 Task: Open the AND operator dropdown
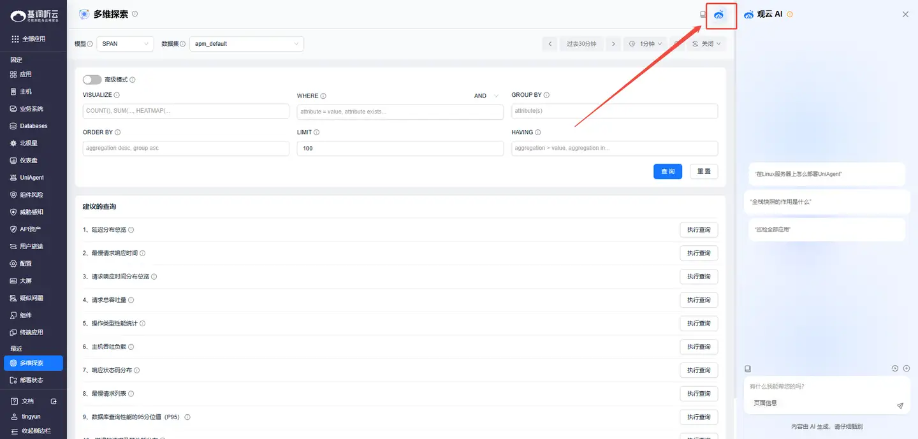point(488,96)
